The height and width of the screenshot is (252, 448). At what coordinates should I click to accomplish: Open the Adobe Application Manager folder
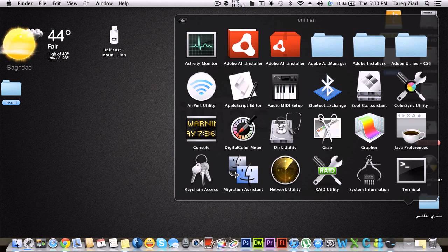pos(327,45)
